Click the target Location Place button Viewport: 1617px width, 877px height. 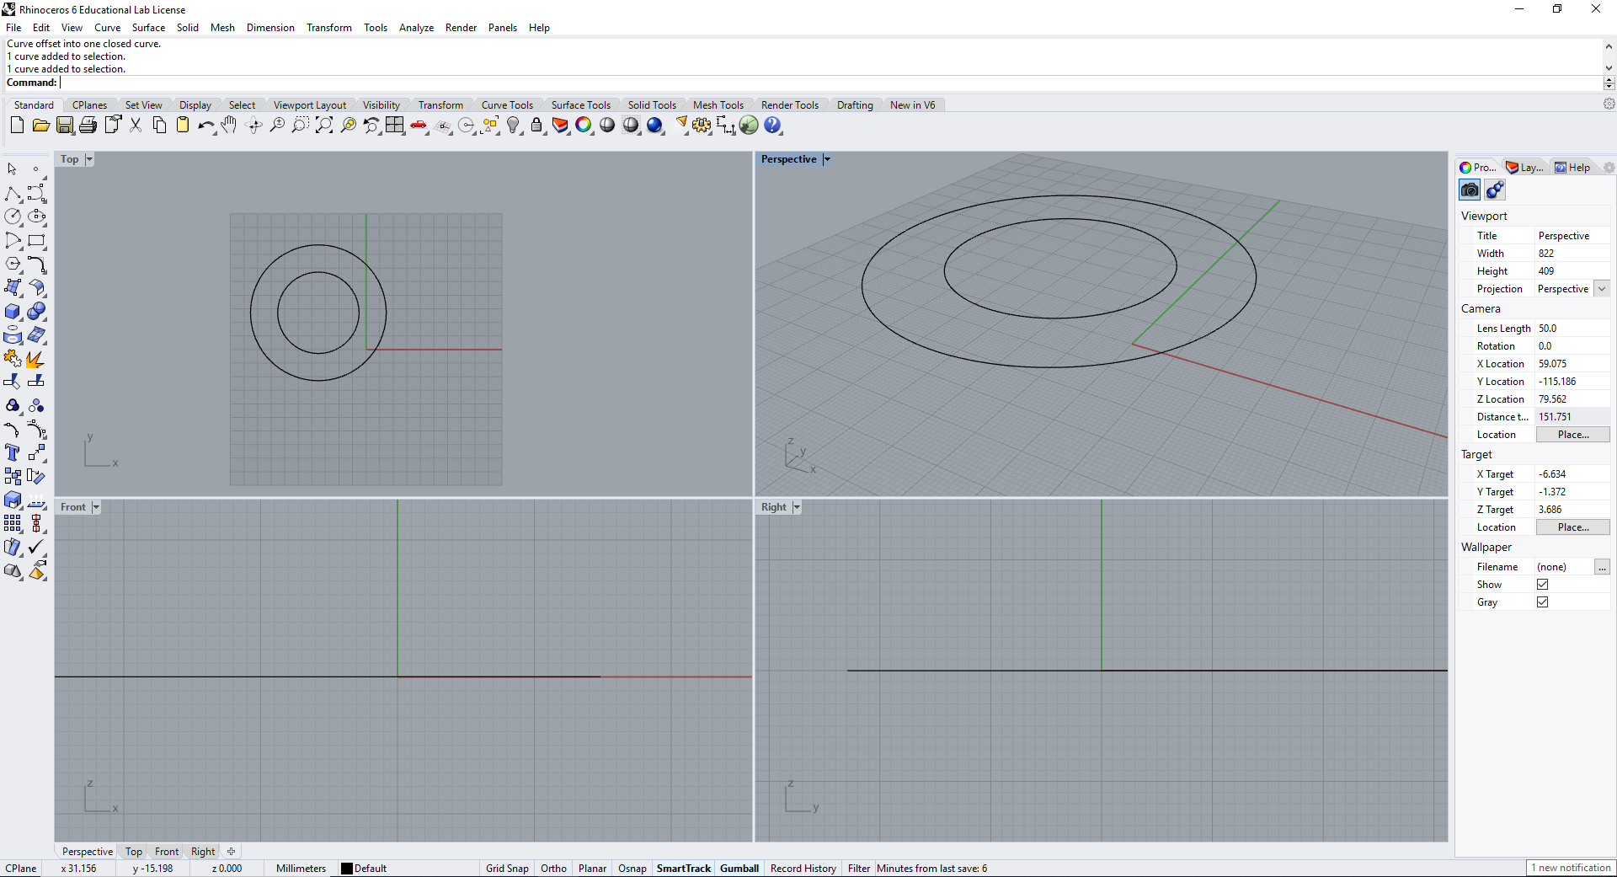1572,527
